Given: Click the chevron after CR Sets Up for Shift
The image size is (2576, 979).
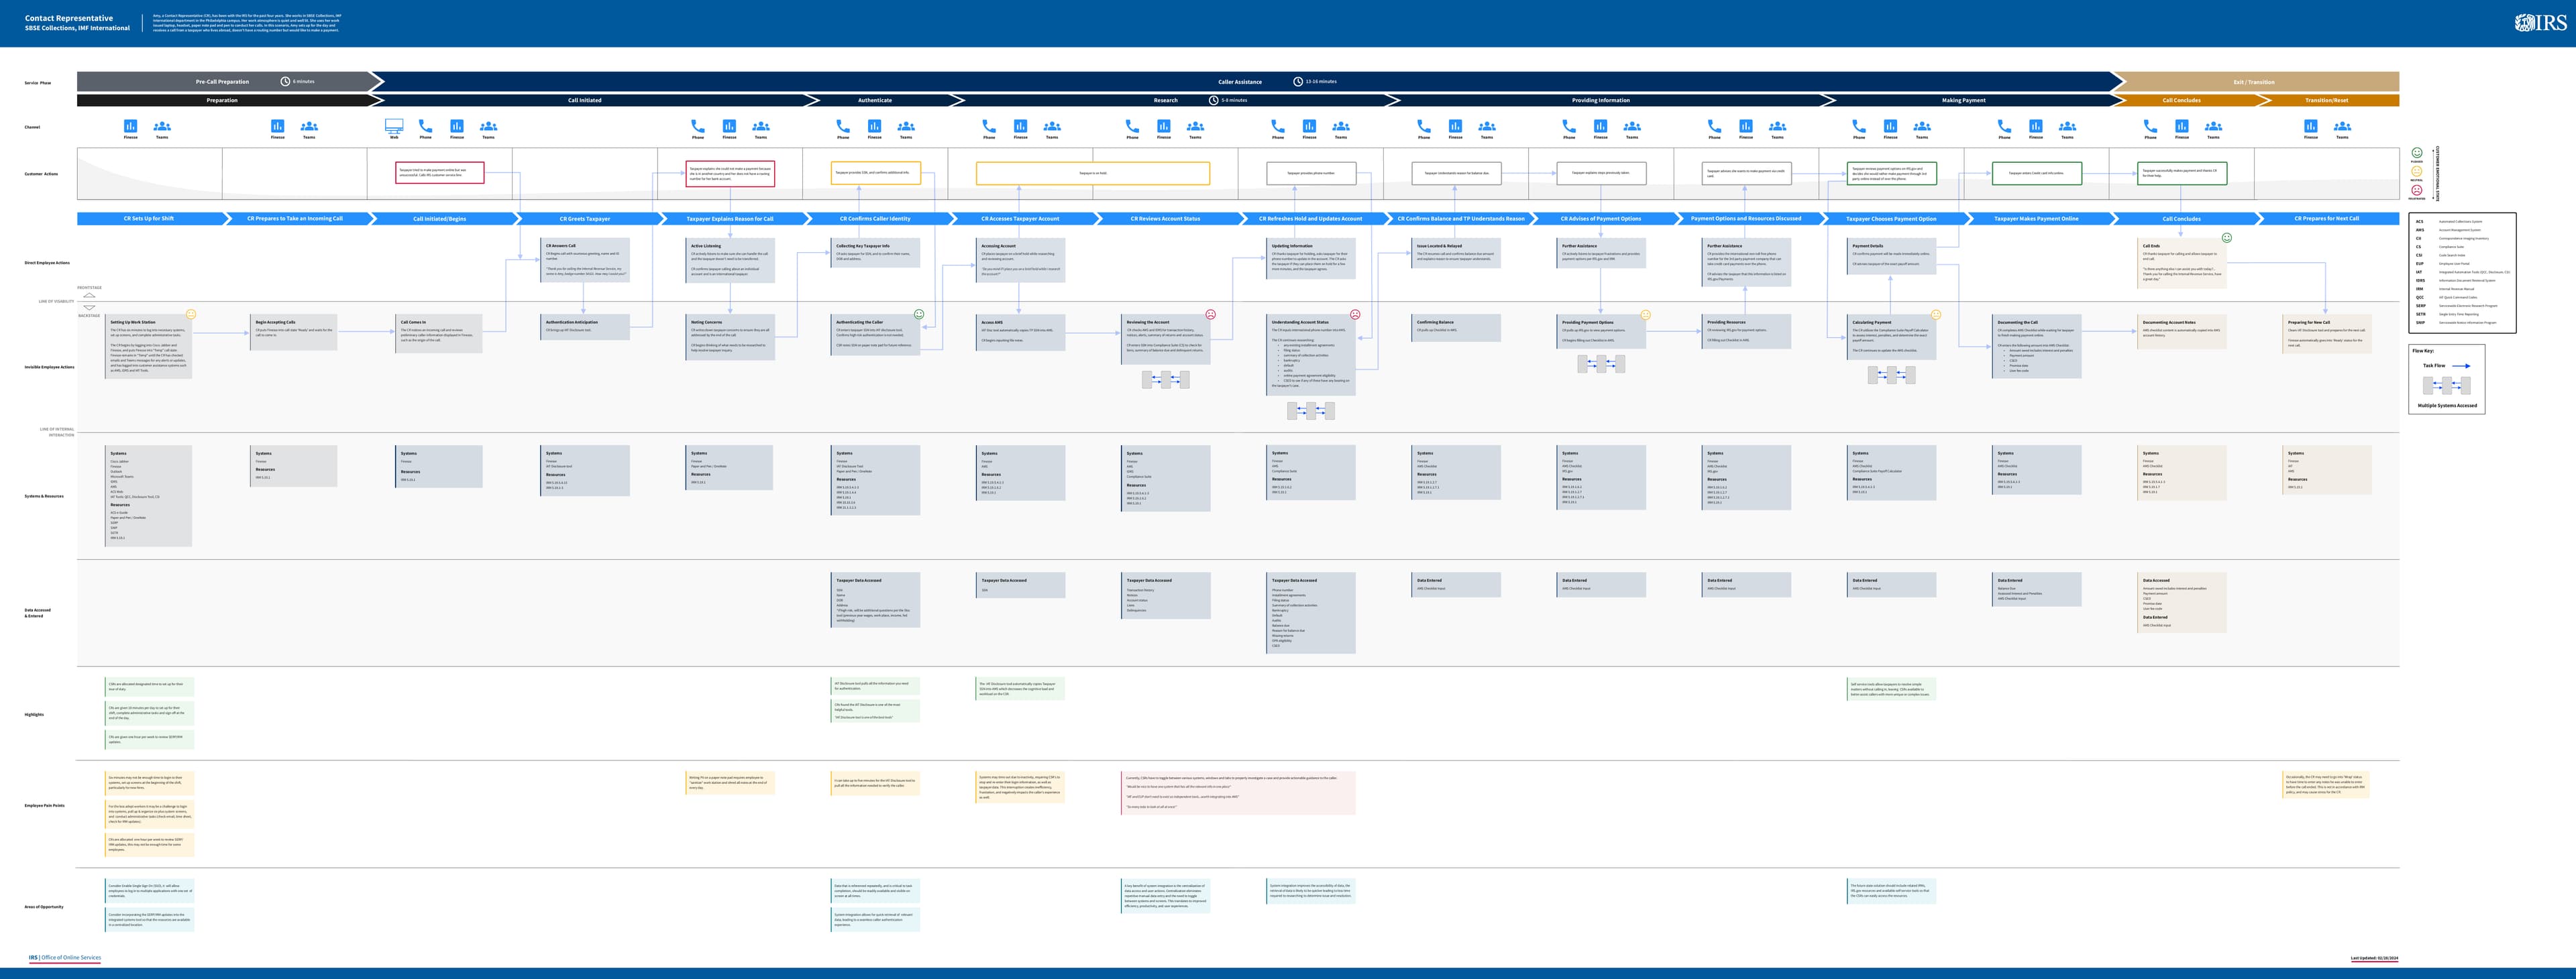Looking at the screenshot, I should click(227, 218).
